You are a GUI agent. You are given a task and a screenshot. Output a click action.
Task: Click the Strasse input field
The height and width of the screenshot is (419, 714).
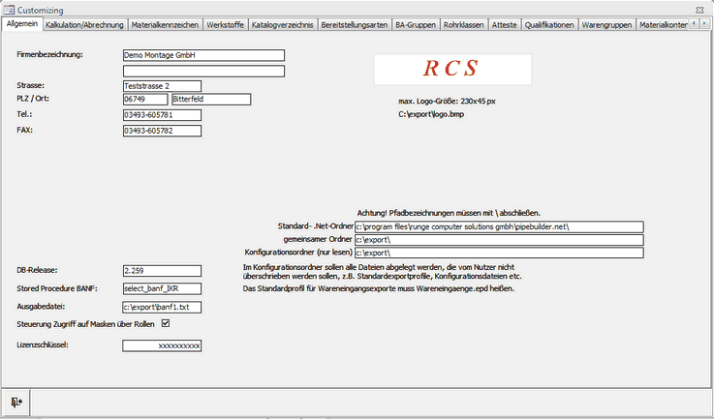tap(162, 86)
